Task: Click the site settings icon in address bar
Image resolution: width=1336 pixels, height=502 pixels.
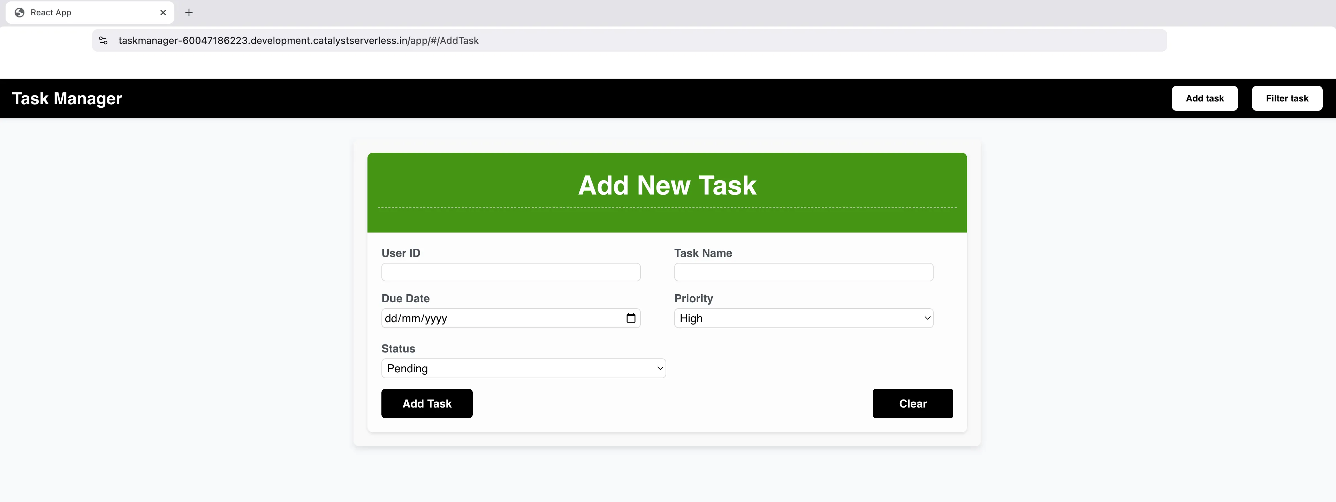Action: coord(103,40)
